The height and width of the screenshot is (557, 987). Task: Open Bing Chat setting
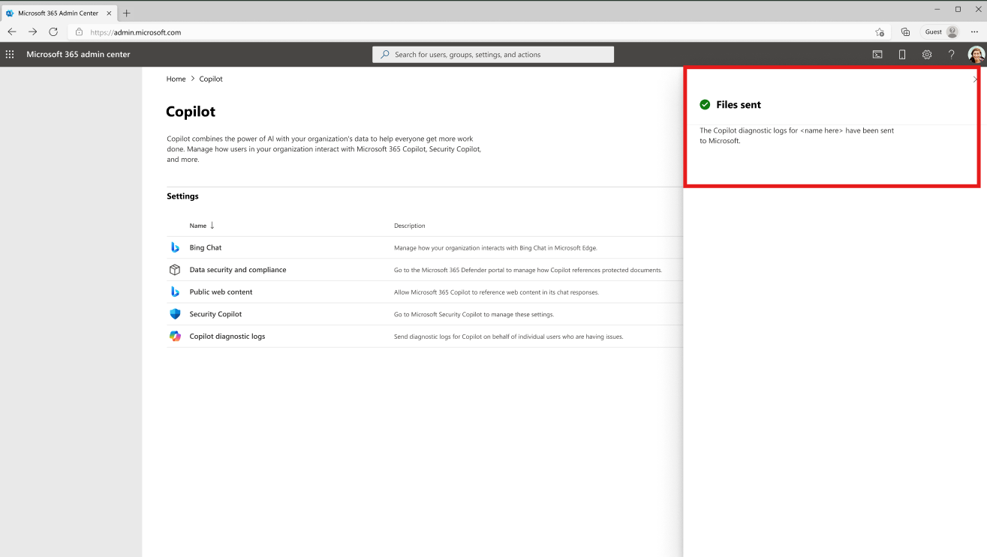(x=206, y=247)
